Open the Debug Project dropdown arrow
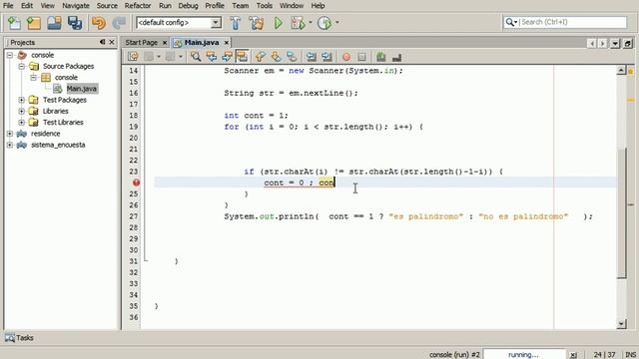This screenshot has height=359, width=639. (311, 23)
